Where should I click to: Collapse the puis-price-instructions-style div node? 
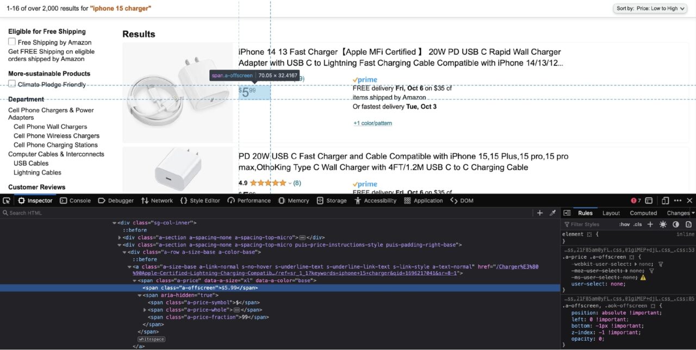tap(120, 245)
